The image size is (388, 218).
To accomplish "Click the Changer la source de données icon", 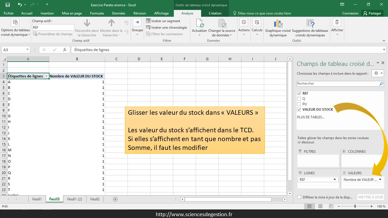I will 222,23.
